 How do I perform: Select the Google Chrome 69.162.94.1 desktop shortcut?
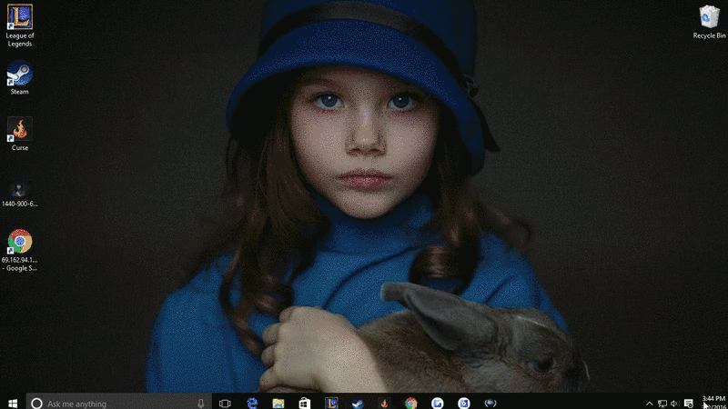[19, 250]
